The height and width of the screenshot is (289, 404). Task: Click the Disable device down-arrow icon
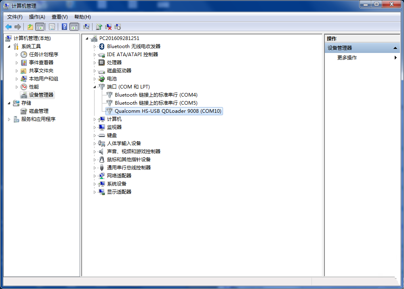tap(118, 27)
